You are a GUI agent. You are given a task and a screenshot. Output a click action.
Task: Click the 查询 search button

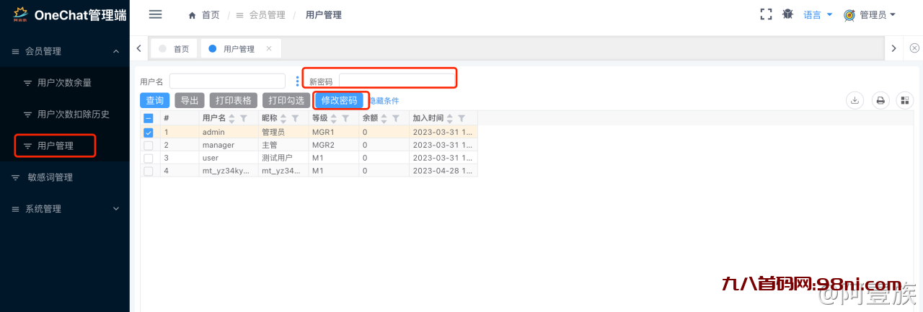point(154,101)
